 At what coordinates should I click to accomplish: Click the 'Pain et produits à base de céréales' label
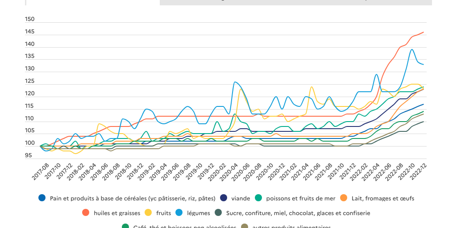[x=133, y=199]
